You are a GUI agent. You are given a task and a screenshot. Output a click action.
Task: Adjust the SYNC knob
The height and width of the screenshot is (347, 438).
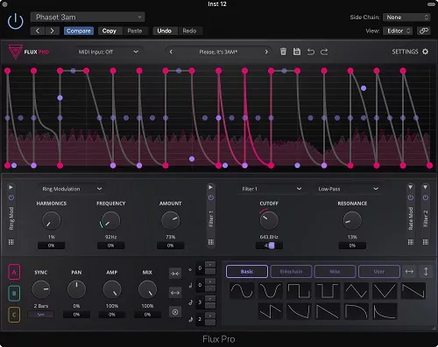click(41, 289)
